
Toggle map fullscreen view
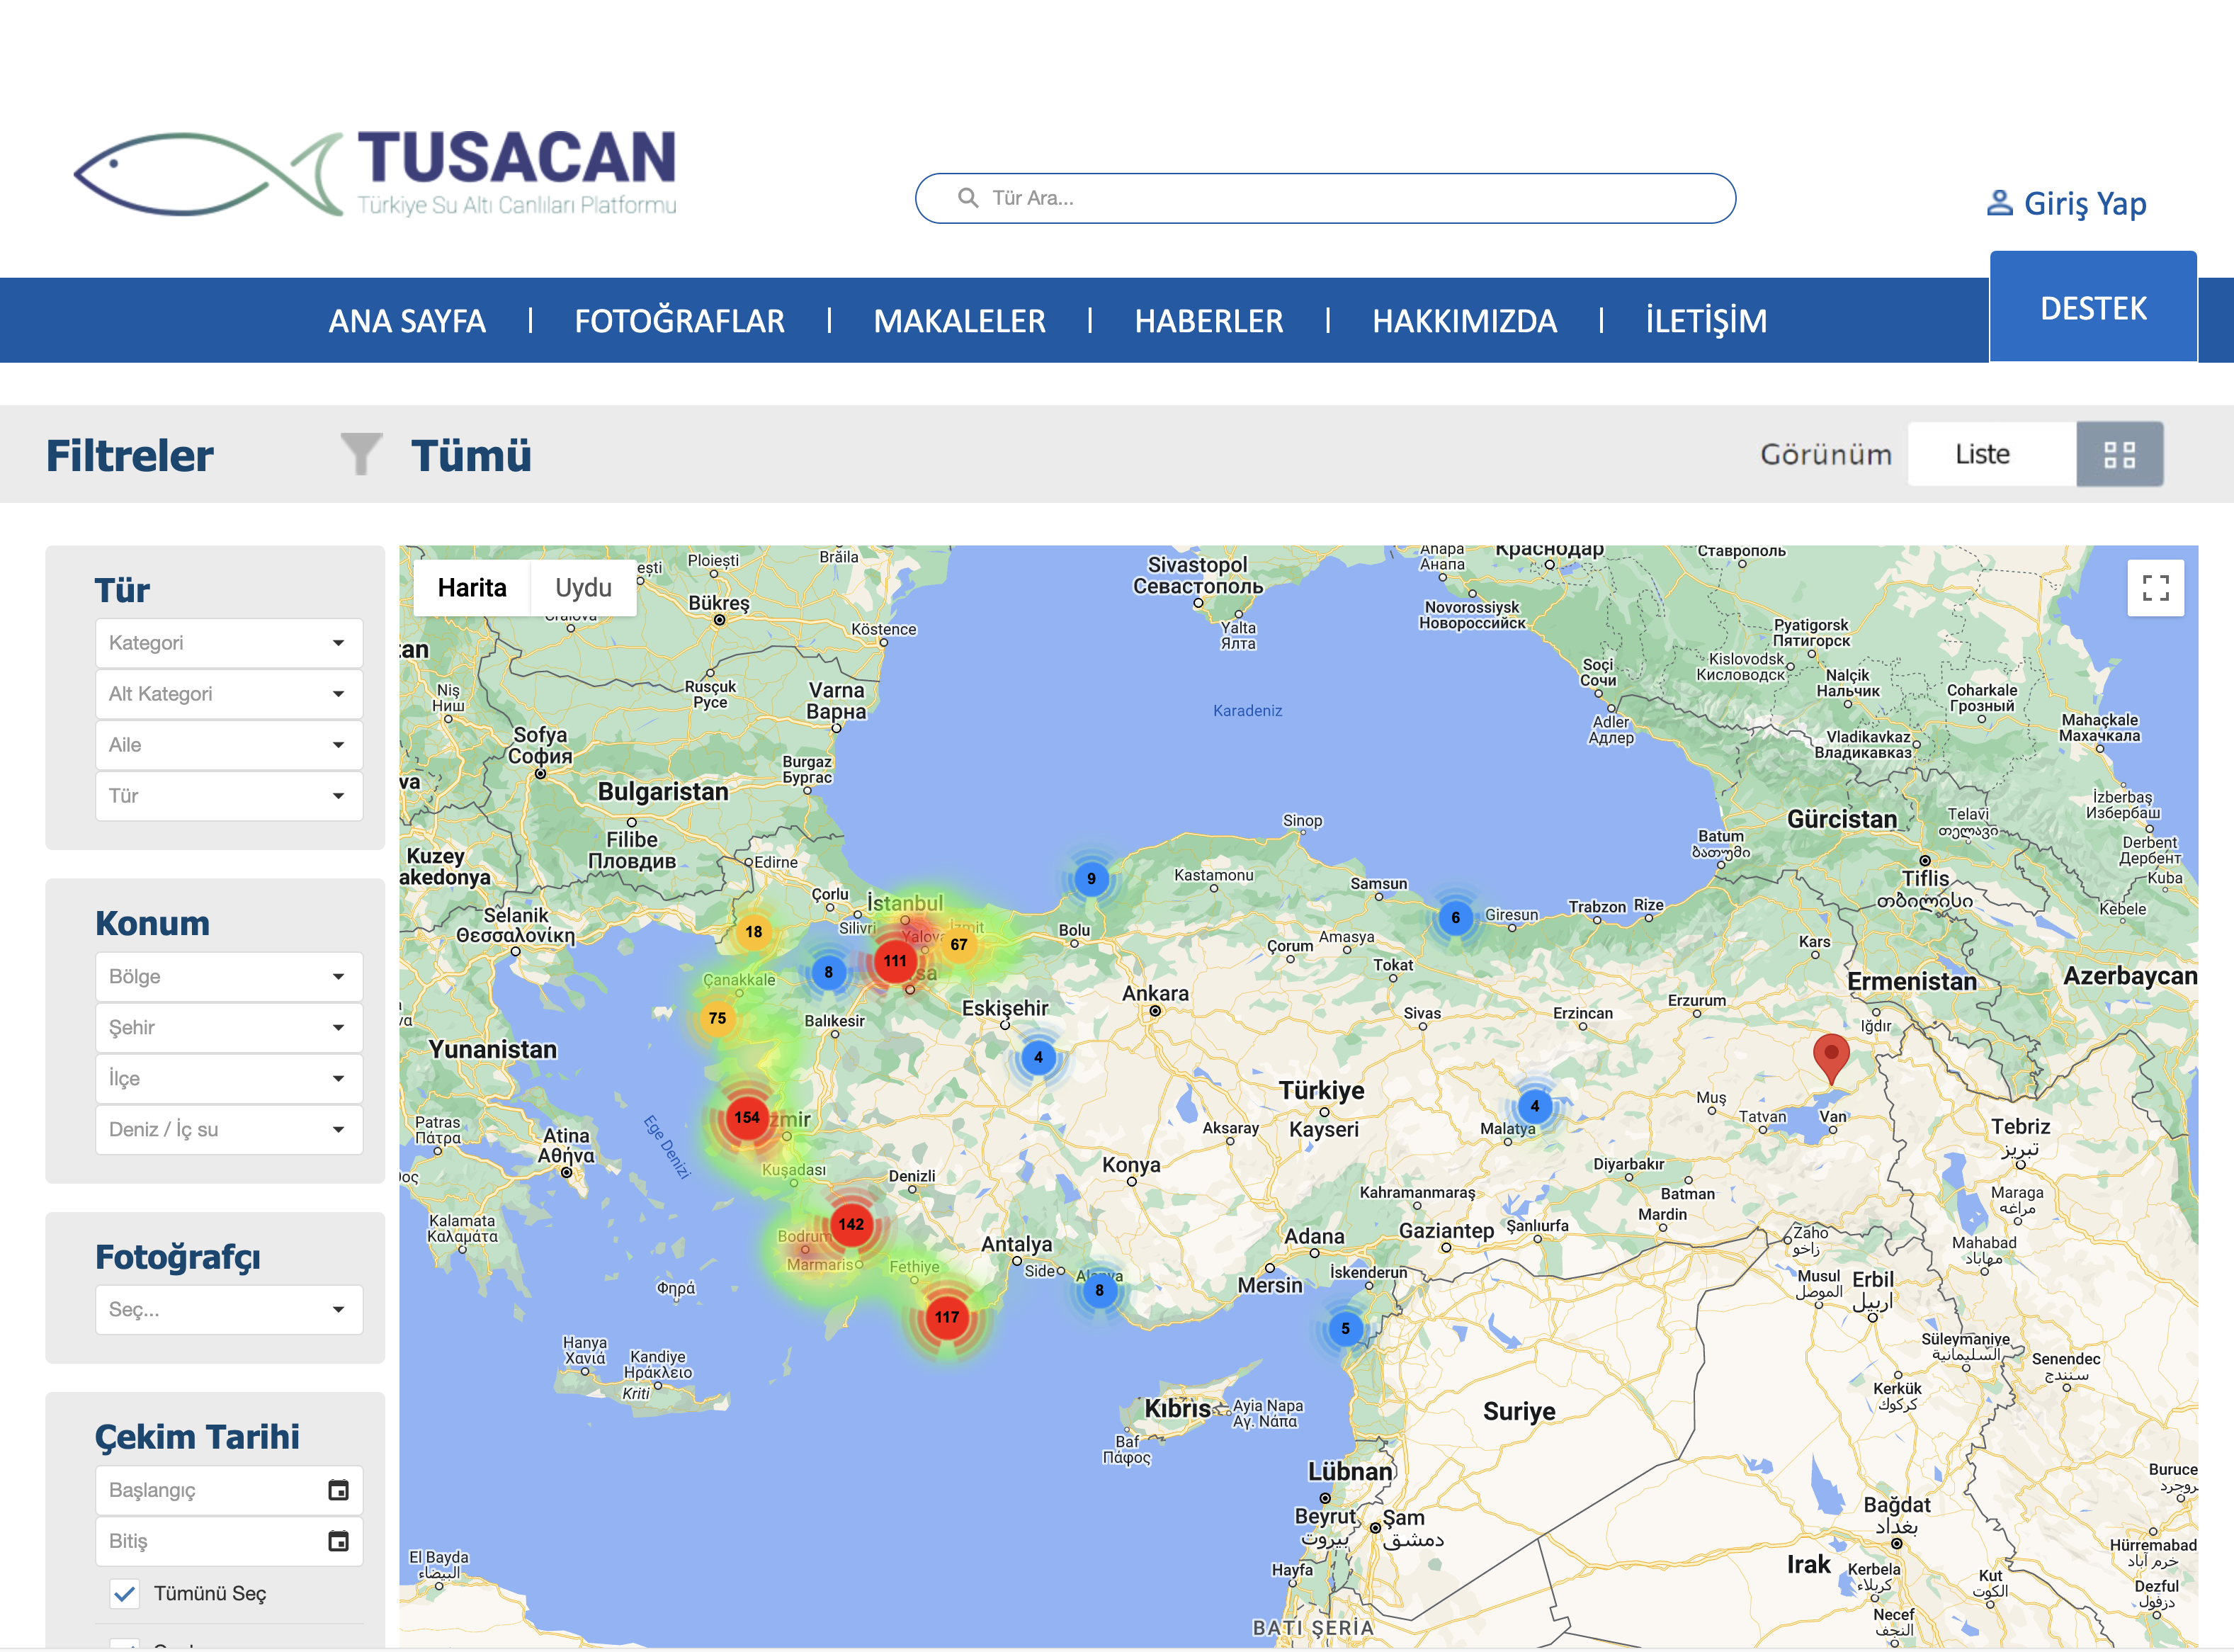pyautogui.click(x=2155, y=588)
